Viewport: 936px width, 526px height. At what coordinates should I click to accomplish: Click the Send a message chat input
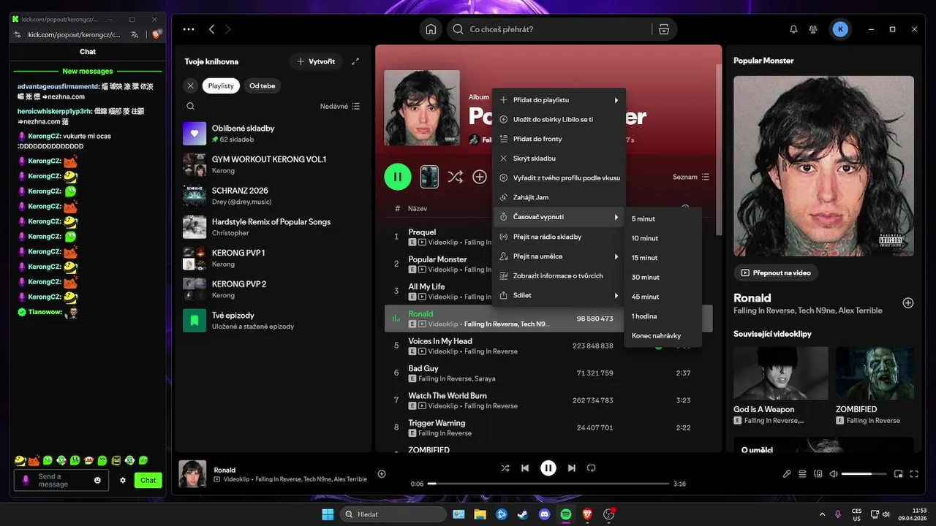[x=61, y=480]
